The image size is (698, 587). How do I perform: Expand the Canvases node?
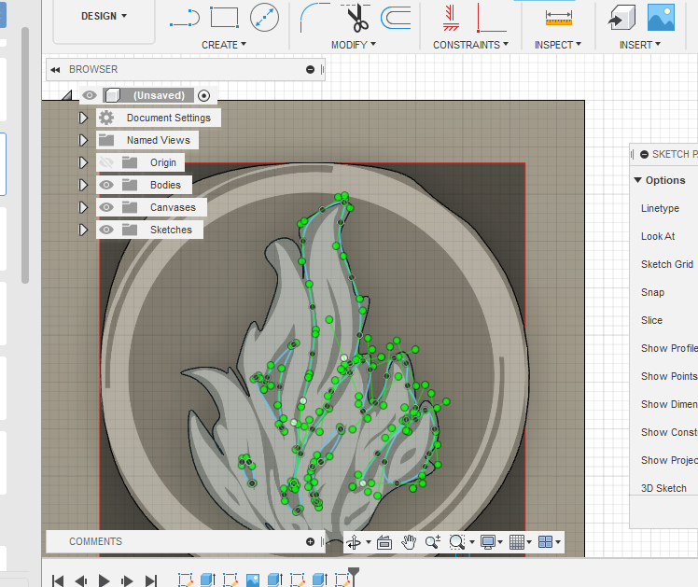[83, 207]
